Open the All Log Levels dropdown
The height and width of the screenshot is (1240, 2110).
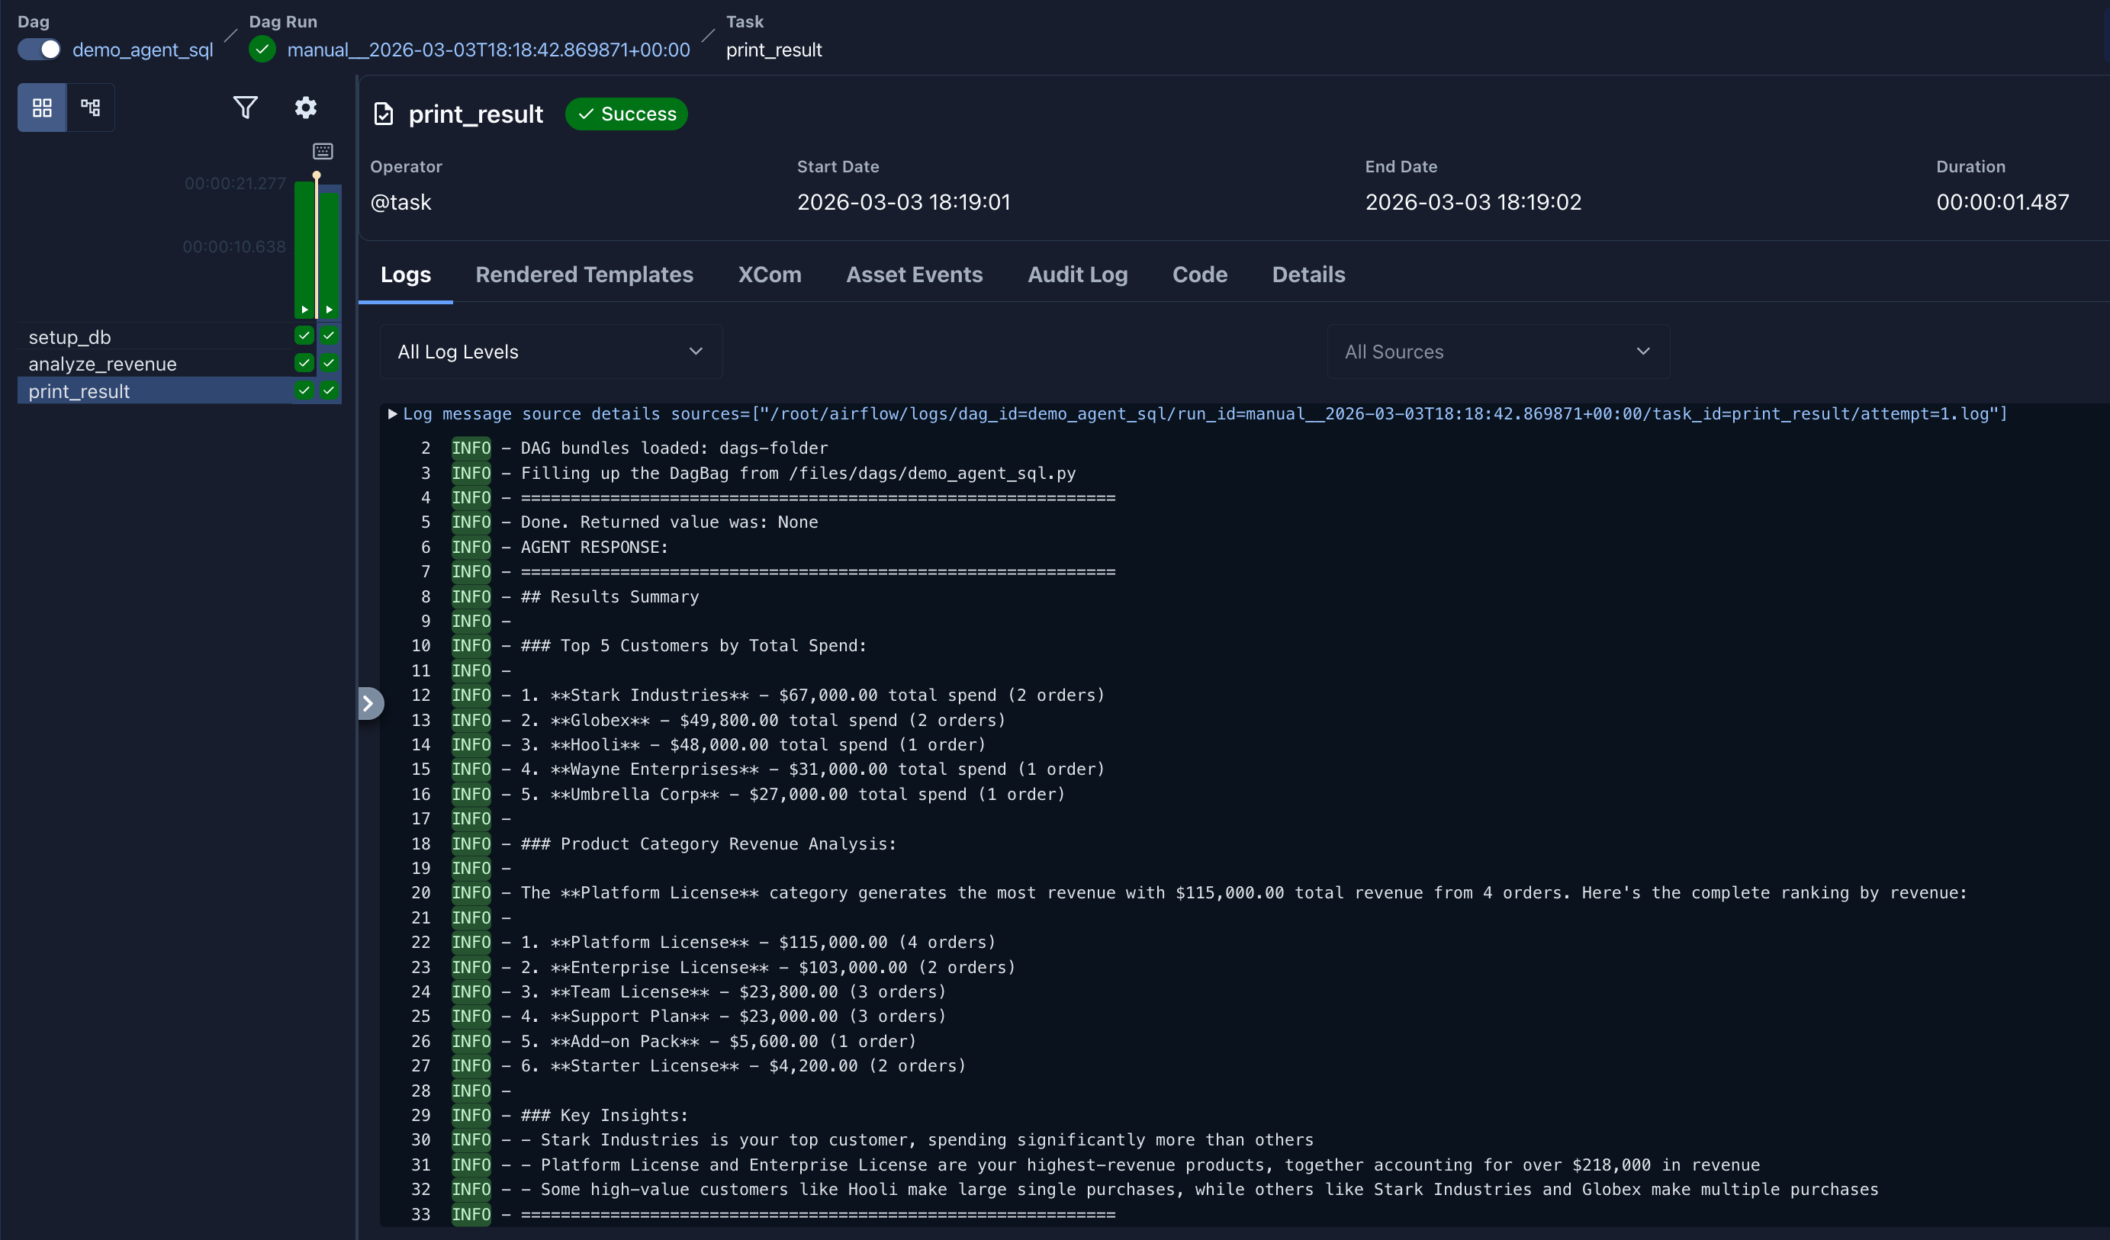point(548,352)
